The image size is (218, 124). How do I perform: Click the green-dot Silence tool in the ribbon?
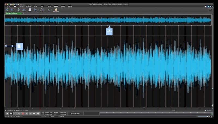point(49,10)
